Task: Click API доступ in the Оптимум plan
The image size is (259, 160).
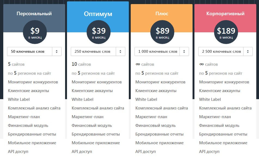Action: [82, 152]
